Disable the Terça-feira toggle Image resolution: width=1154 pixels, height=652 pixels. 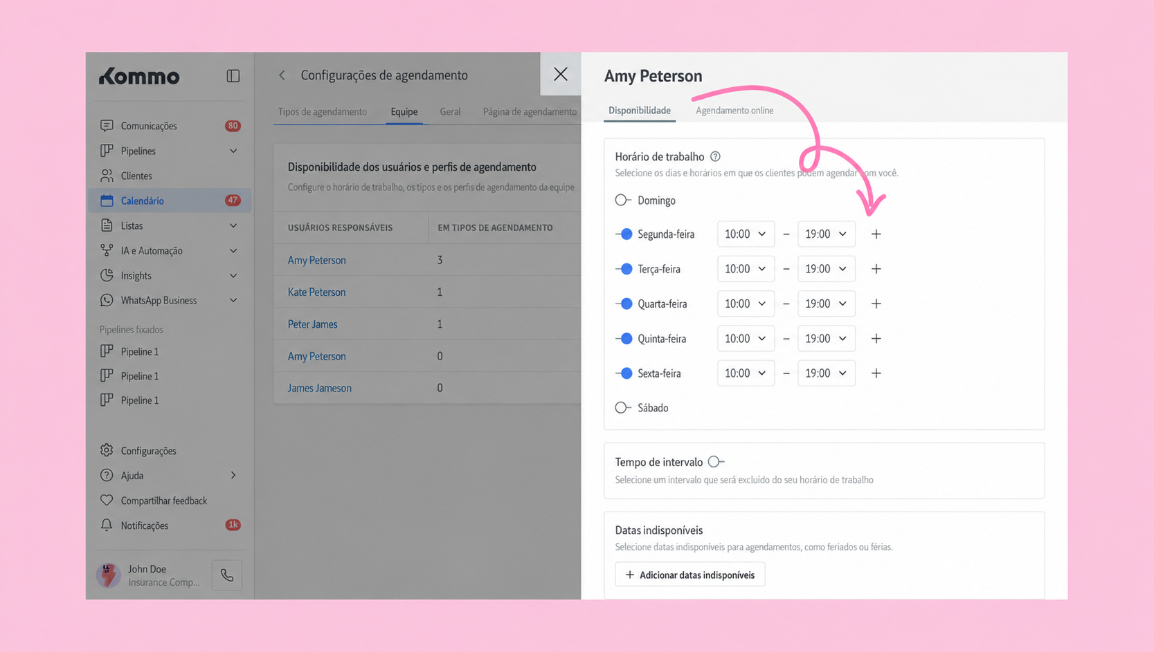click(624, 269)
